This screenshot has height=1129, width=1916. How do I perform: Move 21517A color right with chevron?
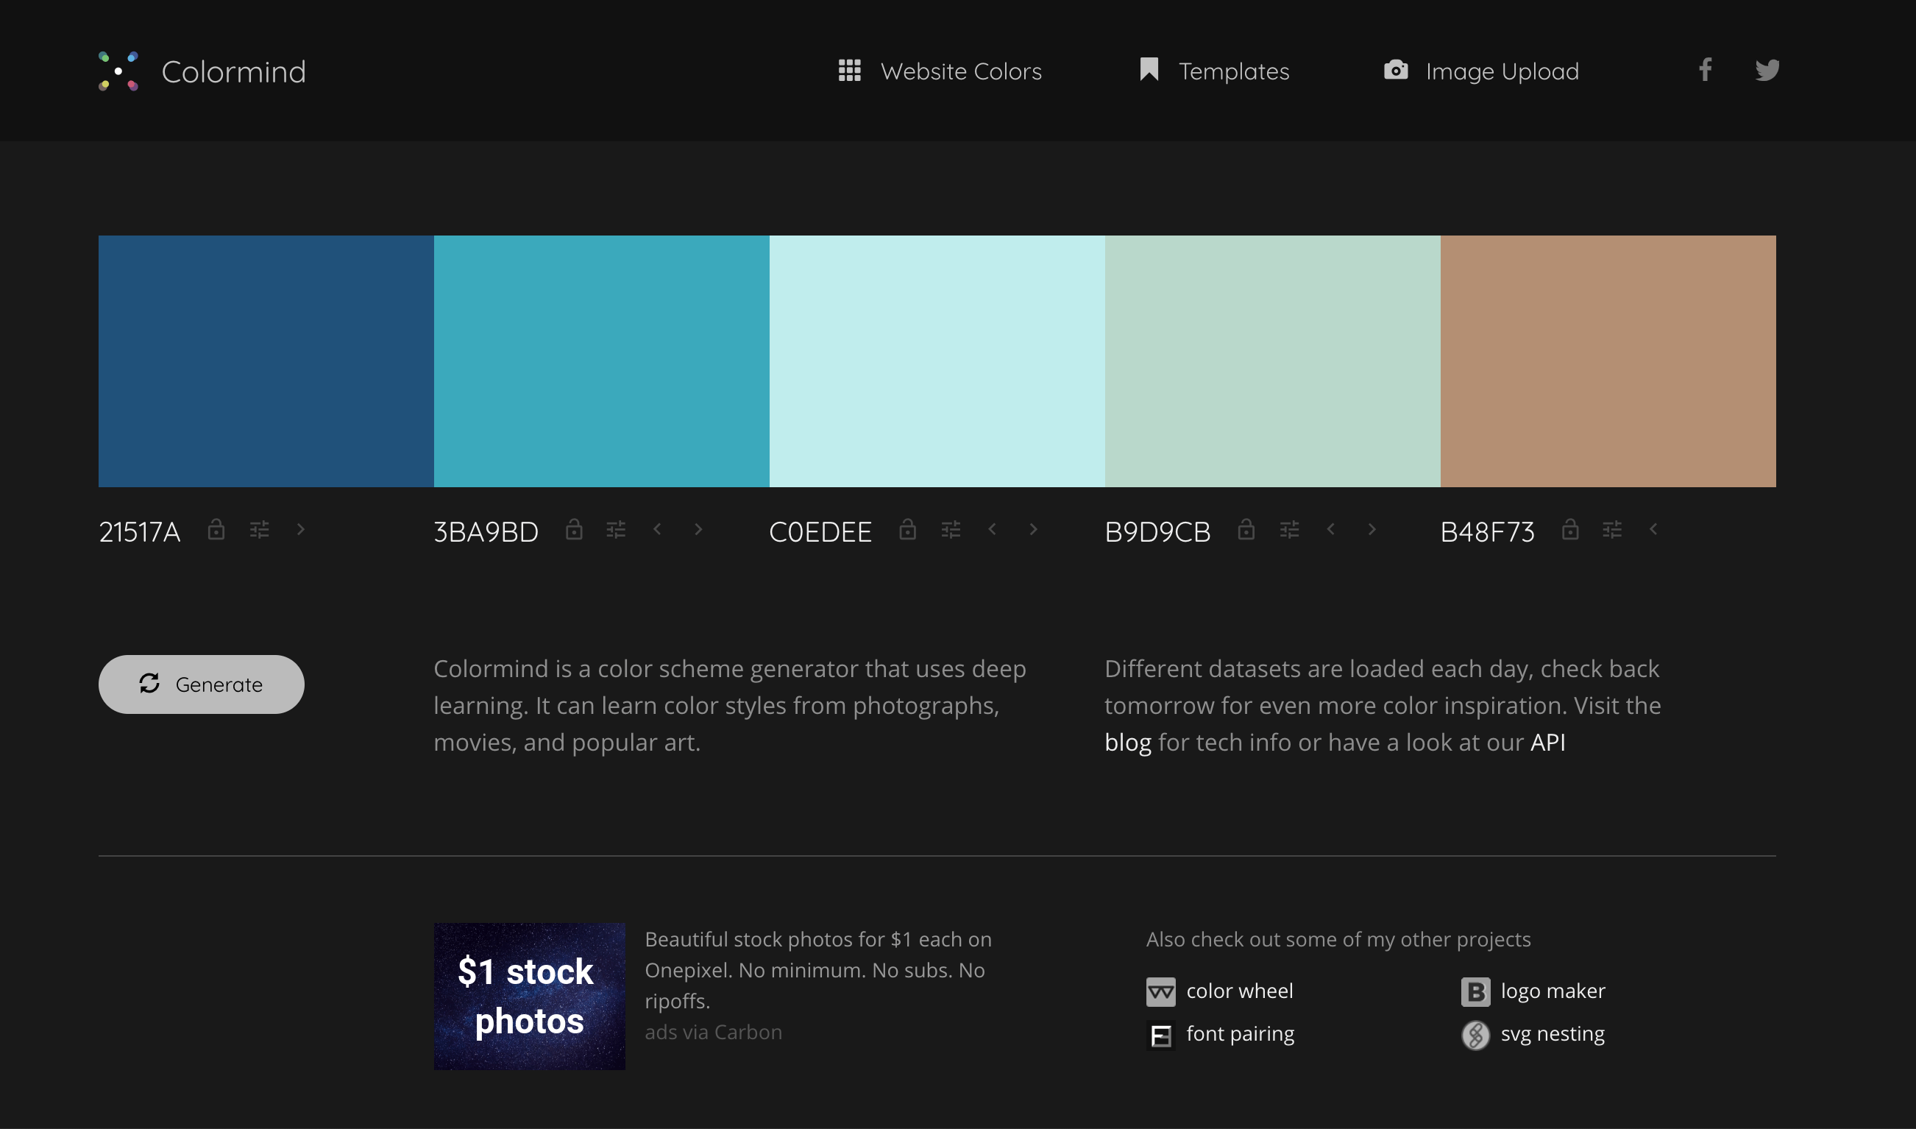point(301,528)
